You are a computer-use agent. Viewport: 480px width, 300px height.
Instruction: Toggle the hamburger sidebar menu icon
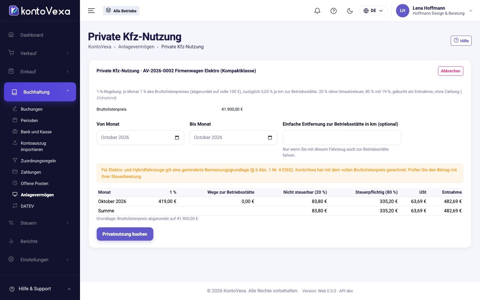tap(91, 11)
